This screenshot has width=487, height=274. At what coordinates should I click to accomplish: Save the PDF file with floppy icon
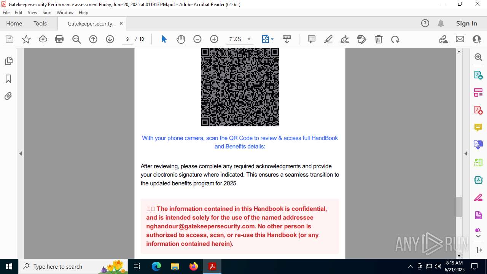tap(10, 39)
